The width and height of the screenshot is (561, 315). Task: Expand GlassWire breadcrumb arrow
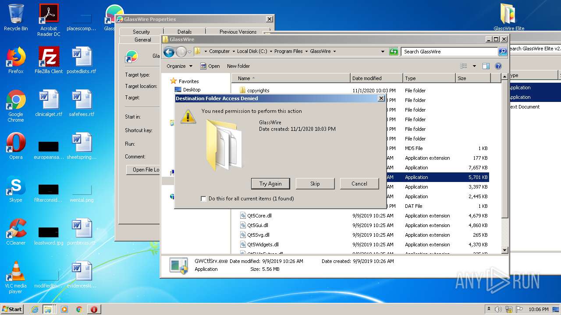[334, 52]
